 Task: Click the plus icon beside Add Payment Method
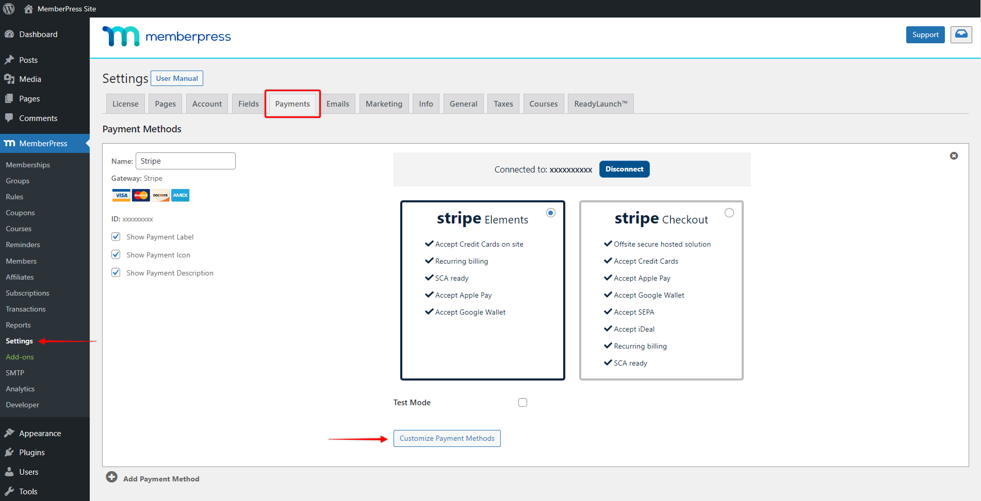point(112,477)
